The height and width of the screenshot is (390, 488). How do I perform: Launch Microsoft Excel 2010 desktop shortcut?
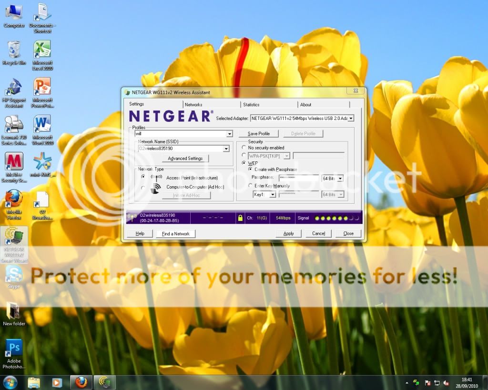click(x=42, y=55)
